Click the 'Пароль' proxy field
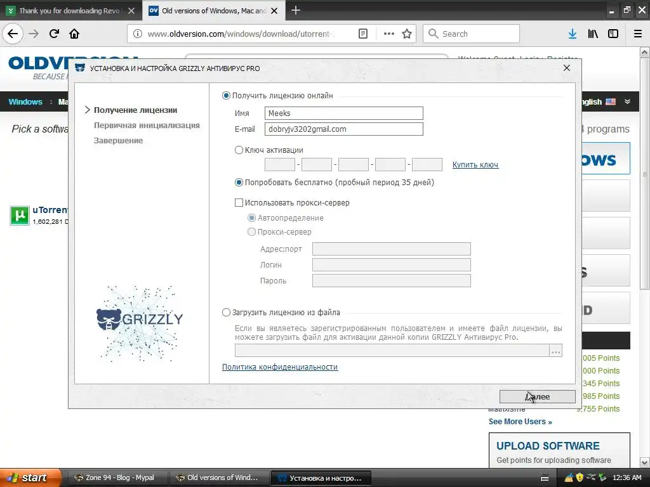Screen dimensions: 650x487 point(391,280)
